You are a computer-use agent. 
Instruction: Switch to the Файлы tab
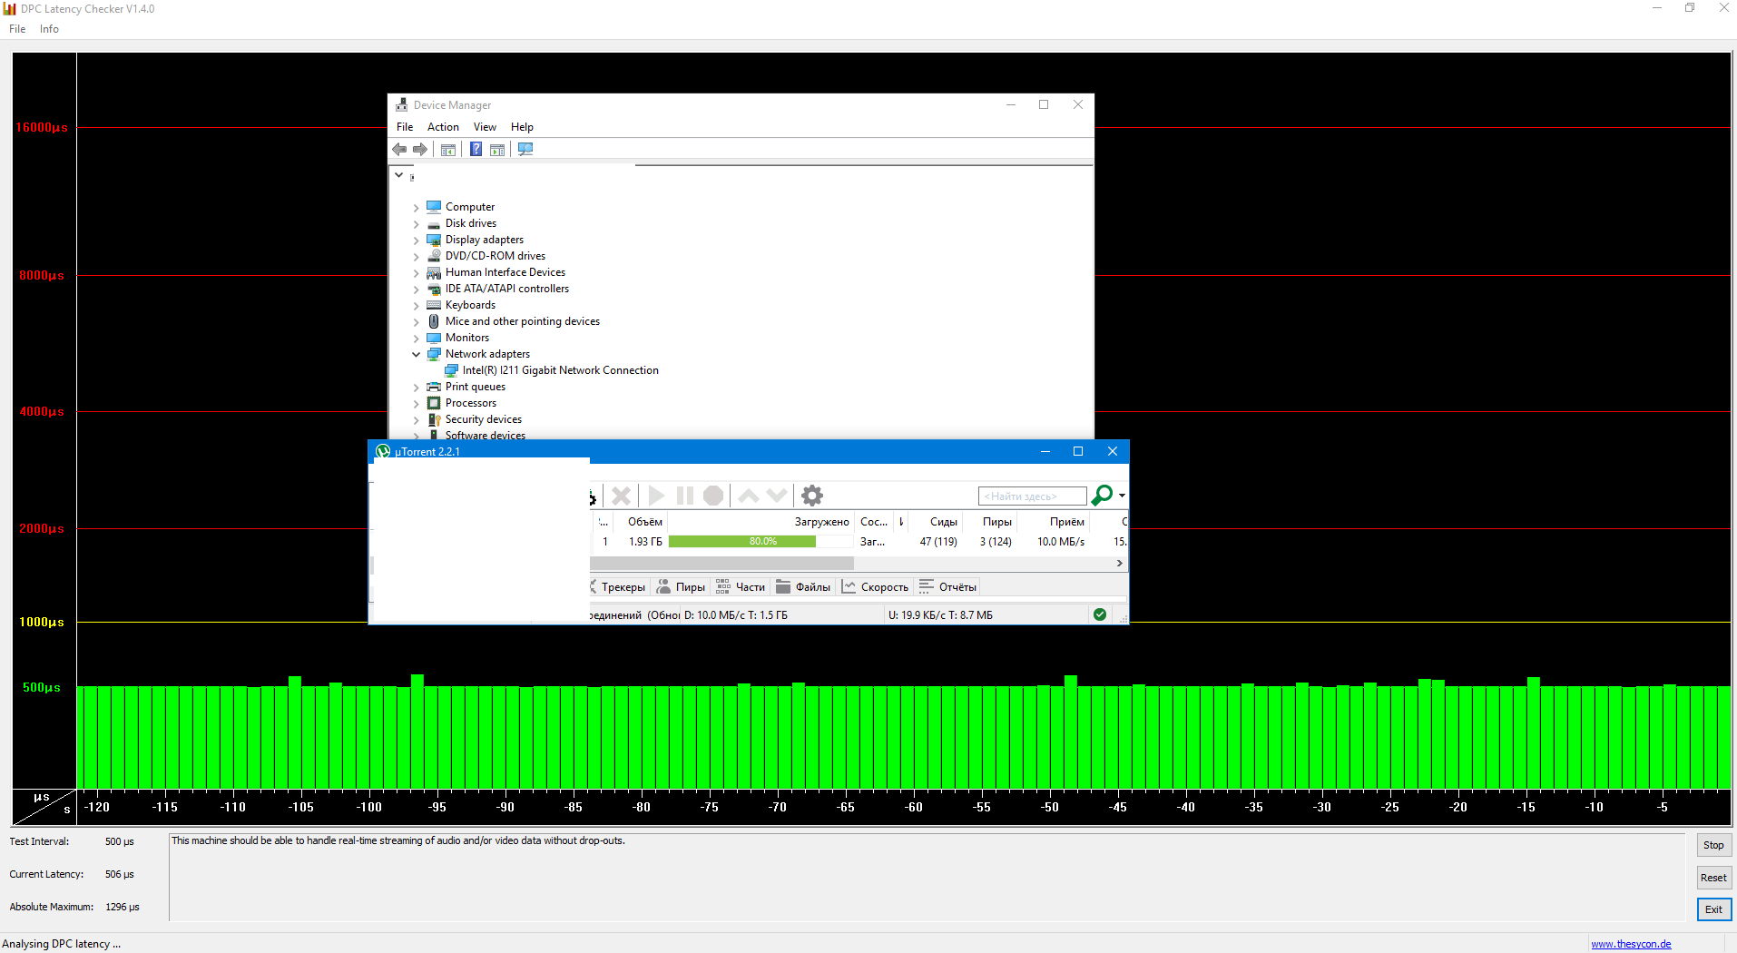coord(803,587)
